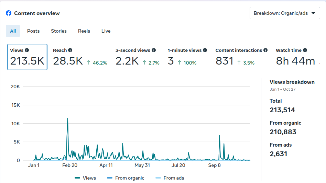The height and width of the screenshot is (183, 326).
Task: Select the Reels tab
Action: coord(84,31)
